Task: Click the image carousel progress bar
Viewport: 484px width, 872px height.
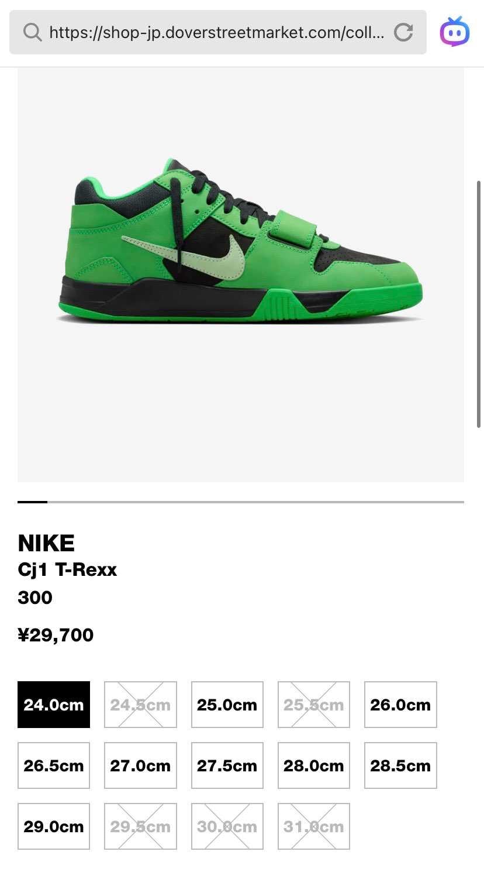Action: click(x=241, y=502)
